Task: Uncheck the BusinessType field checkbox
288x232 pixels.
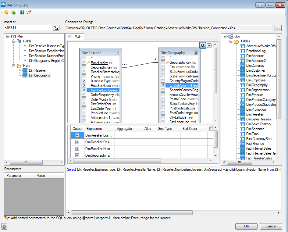Action: pos(84,81)
